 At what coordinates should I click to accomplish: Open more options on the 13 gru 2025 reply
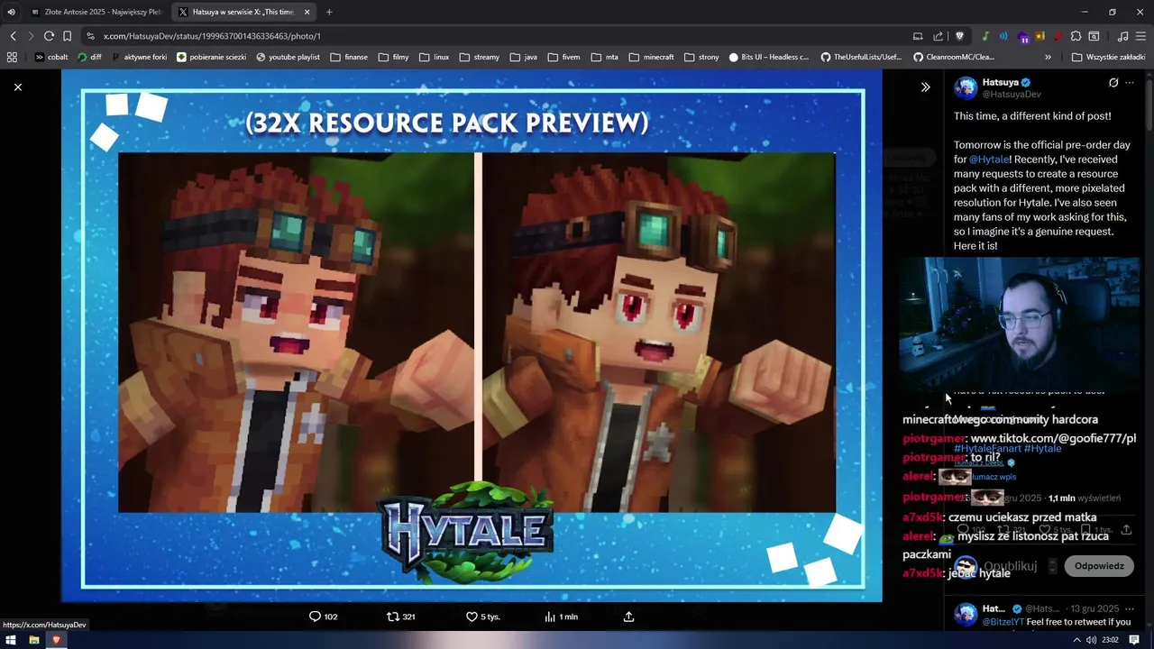pyautogui.click(x=1130, y=608)
